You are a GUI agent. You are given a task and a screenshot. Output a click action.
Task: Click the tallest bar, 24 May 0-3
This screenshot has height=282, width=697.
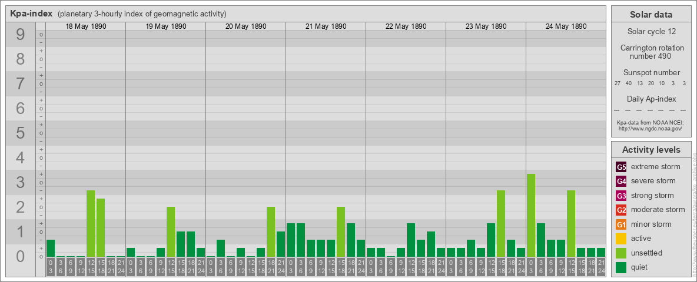coord(531,216)
